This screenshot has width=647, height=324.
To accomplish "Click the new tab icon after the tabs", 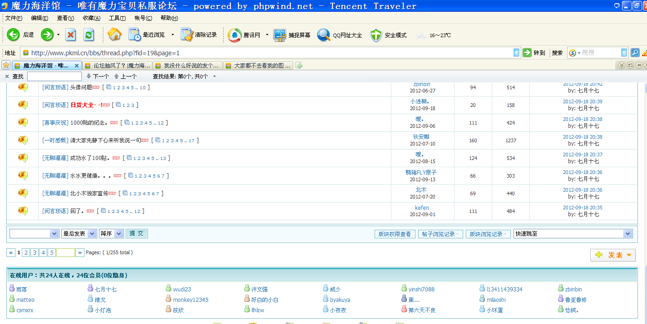I will click(299, 65).
